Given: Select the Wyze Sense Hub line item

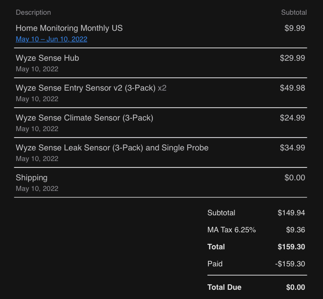Looking at the screenshot, I should pyautogui.click(x=47, y=58).
